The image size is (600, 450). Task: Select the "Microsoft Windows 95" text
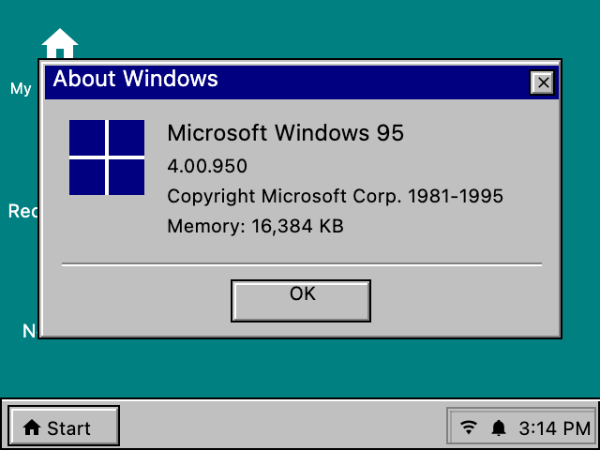[x=285, y=133]
